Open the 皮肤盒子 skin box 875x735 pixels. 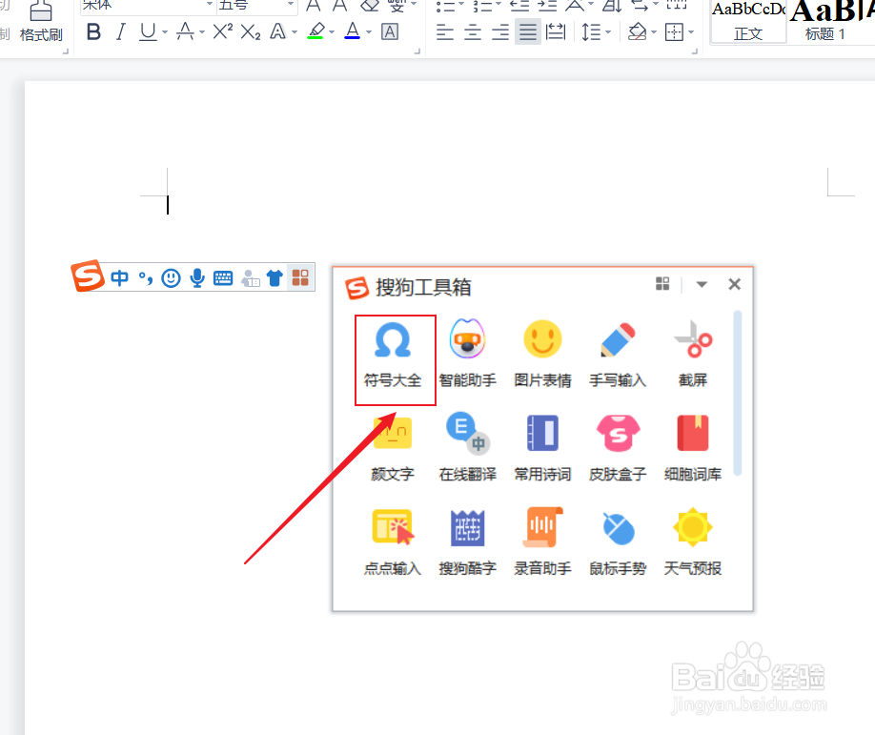coord(618,449)
